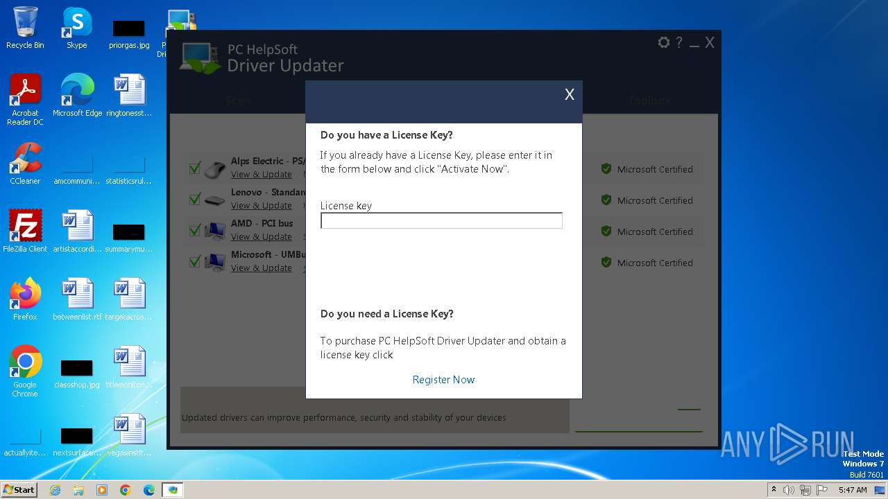Open Driver Updater settings gear

coord(664,42)
